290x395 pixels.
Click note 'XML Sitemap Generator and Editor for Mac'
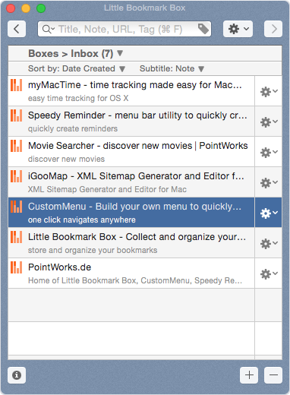click(107, 189)
